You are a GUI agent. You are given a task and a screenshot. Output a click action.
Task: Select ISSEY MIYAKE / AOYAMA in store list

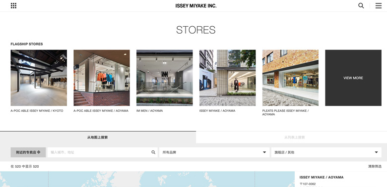pyautogui.click(x=322, y=177)
